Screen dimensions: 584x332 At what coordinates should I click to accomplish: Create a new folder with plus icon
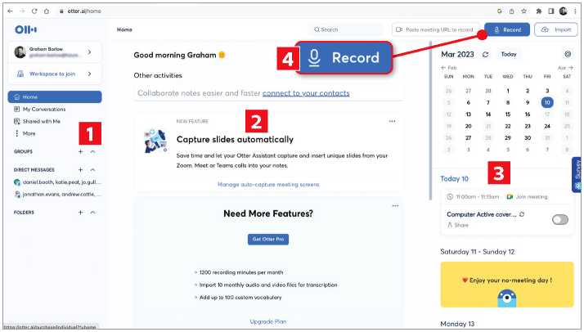click(x=80, y=212)
